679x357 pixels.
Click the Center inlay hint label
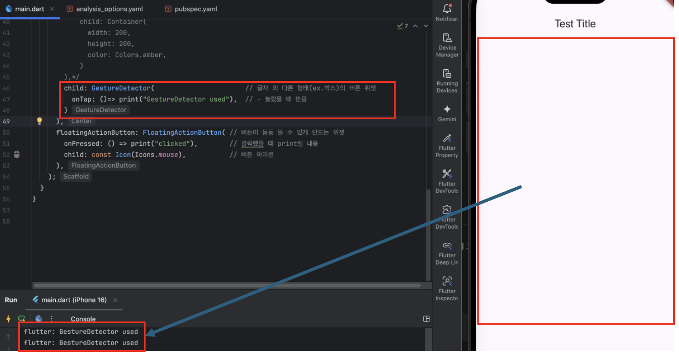pyautogui.click(x=82, y=121)
